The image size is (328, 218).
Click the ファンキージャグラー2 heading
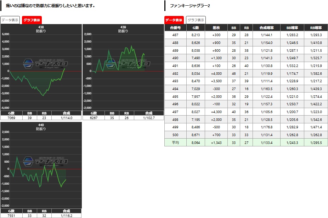coord(190,6)
